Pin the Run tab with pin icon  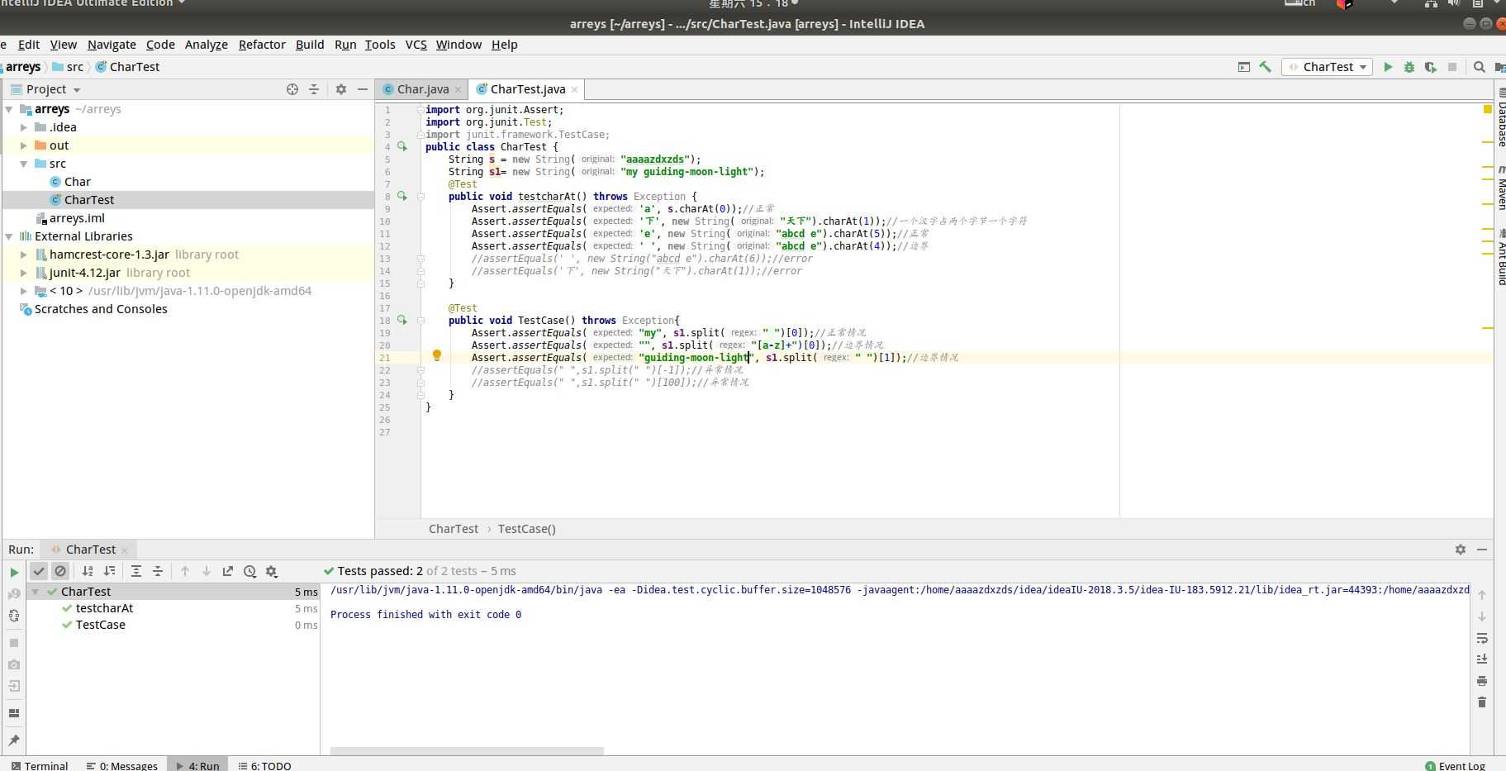[14, 740]
